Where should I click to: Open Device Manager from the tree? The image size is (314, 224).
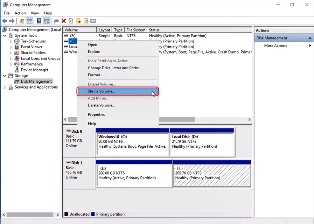pos(34,70)
